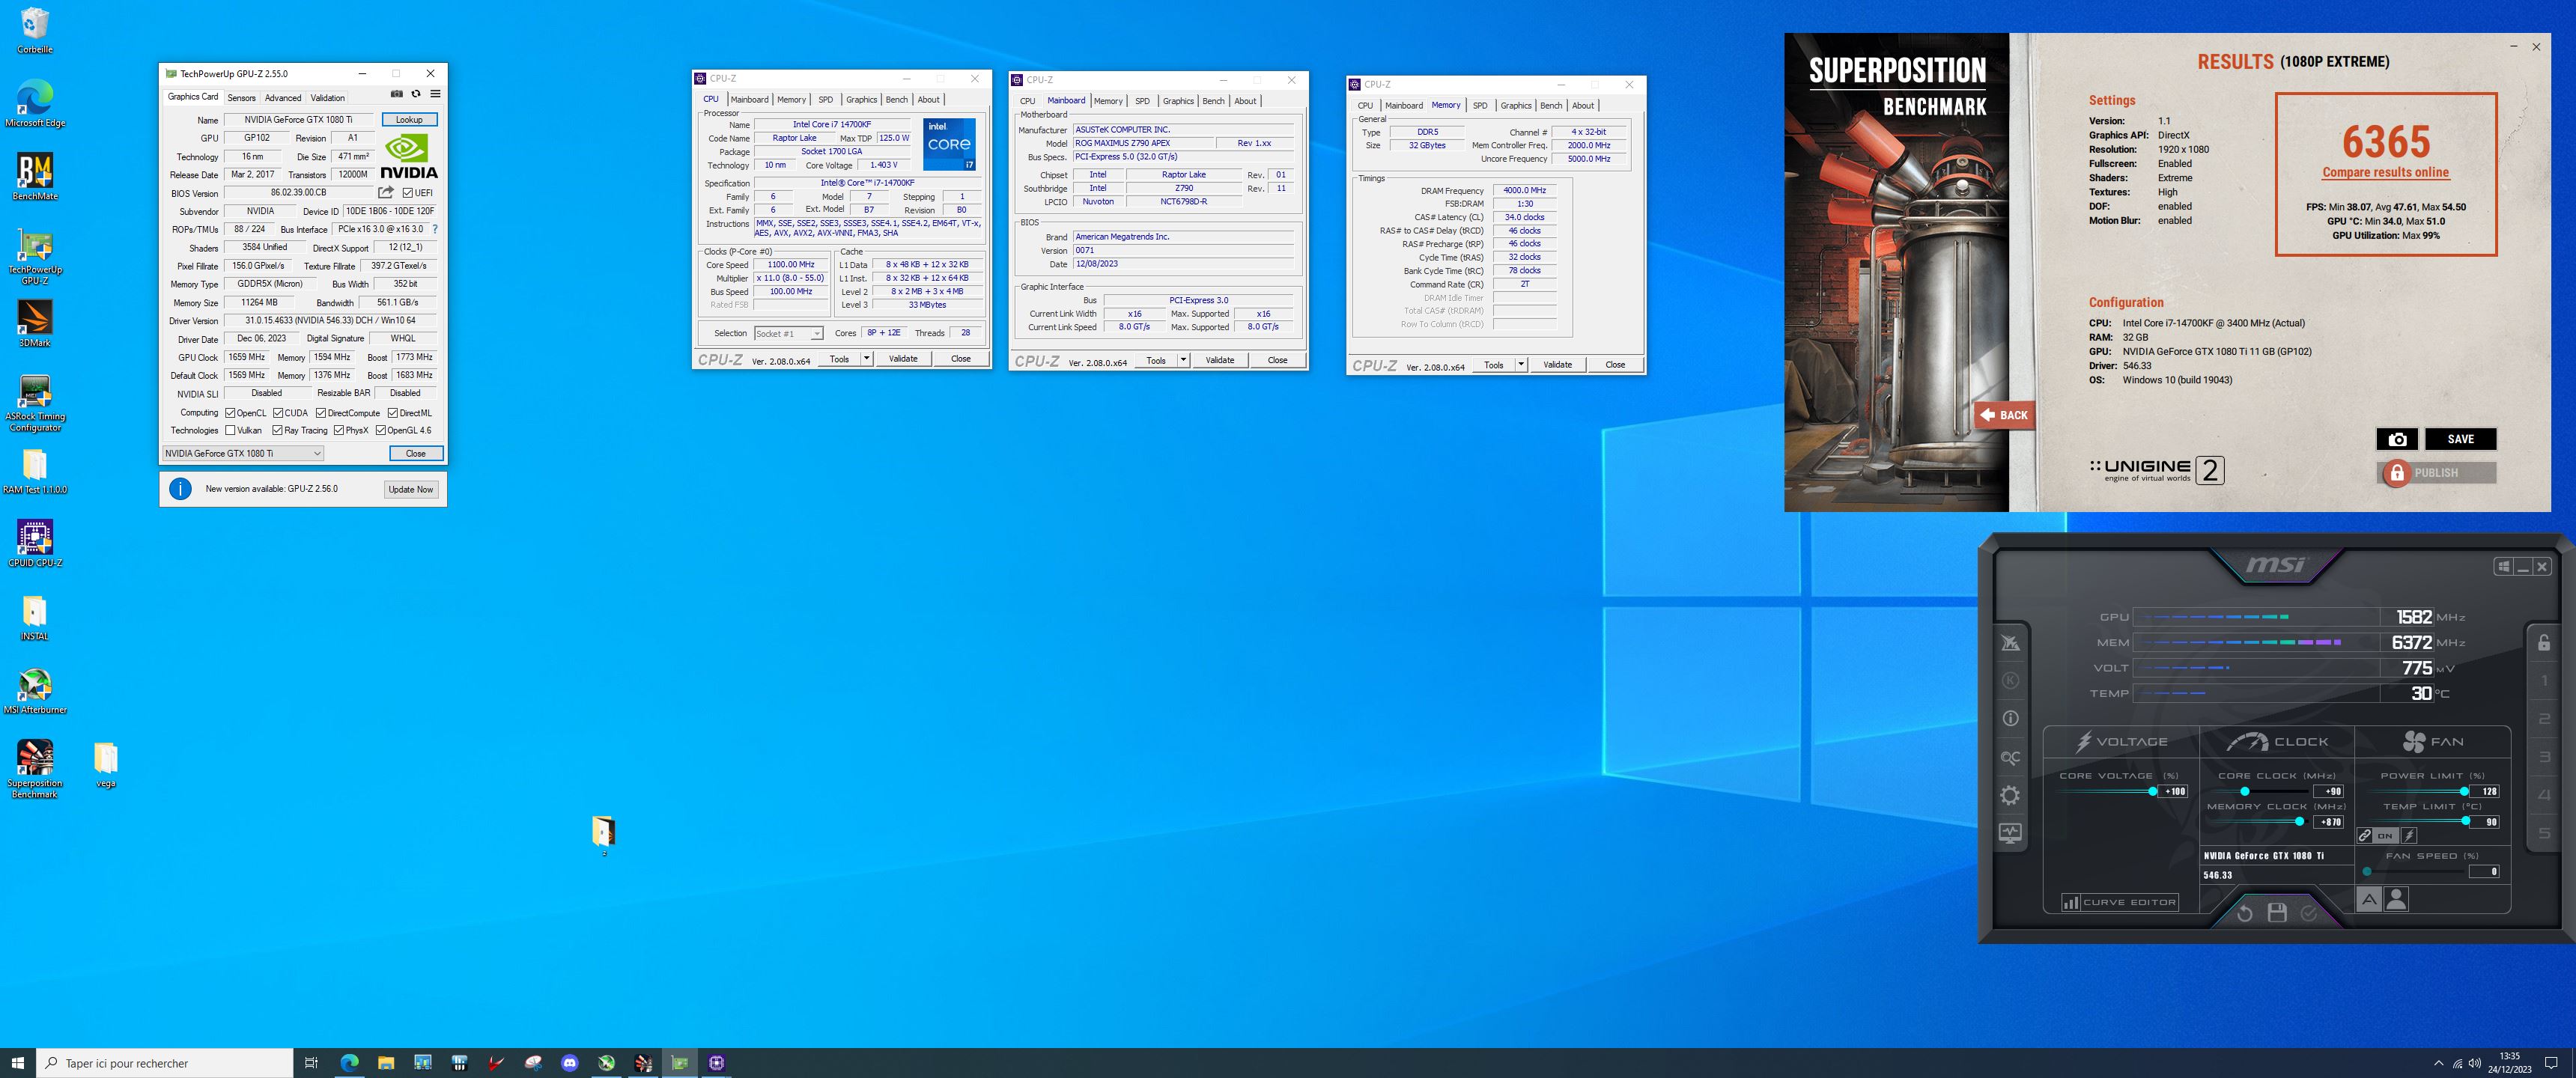Select Afterburner profile slot 5
This screenshot has height=1078, width=2576.
pos(2544,833)
